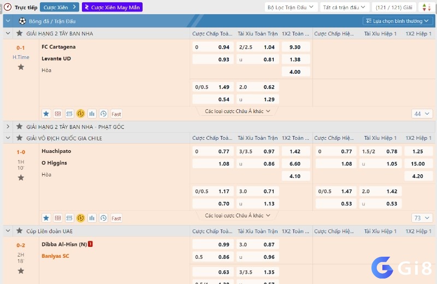The width and height of the screenshot is (437, 284).
Task: Click the history clock icon in Cartagena toolbar
Action: pyautogui.click(x=103, y=114)
